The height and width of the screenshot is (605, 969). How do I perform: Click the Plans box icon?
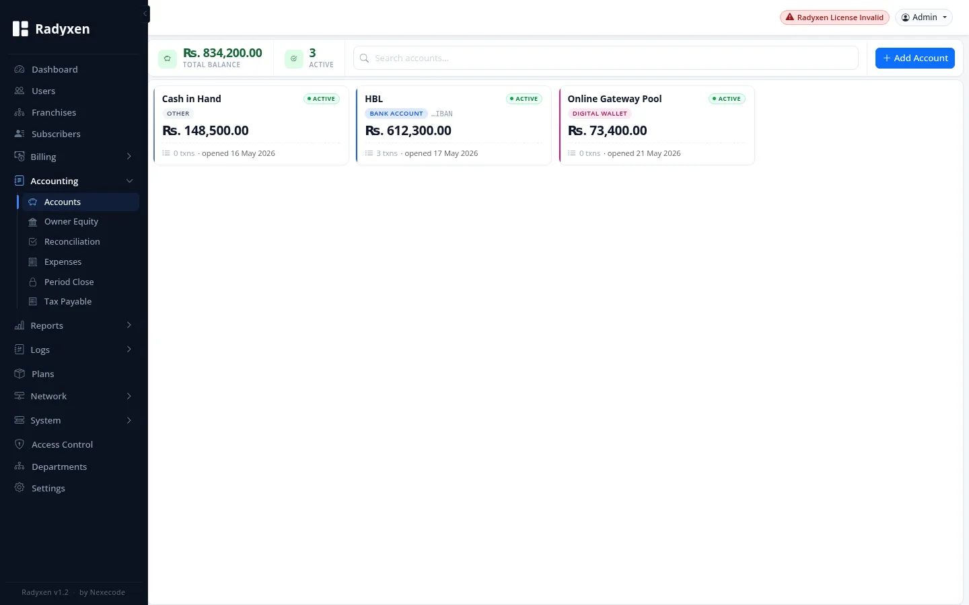(x=20, y=374)
